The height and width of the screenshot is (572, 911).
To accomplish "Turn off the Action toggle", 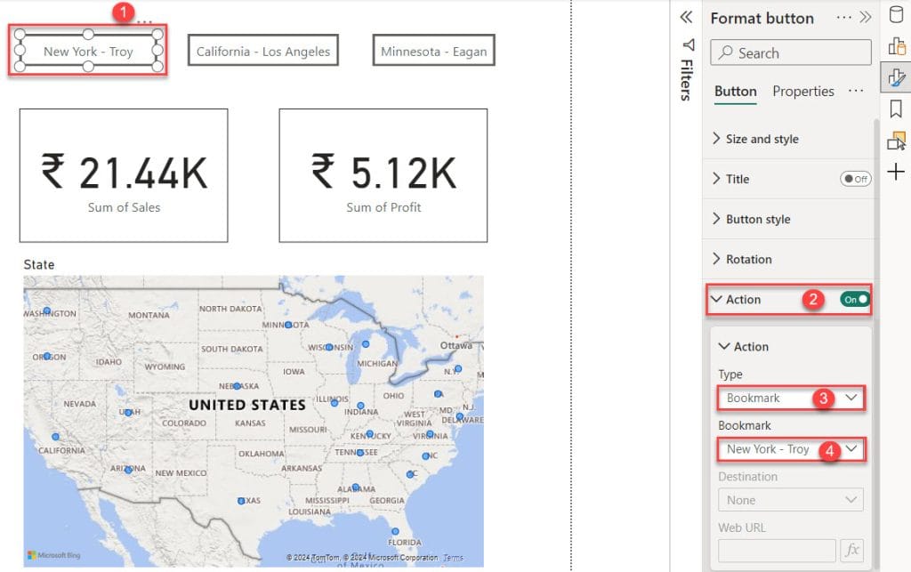I will click(x=855, y=299).
